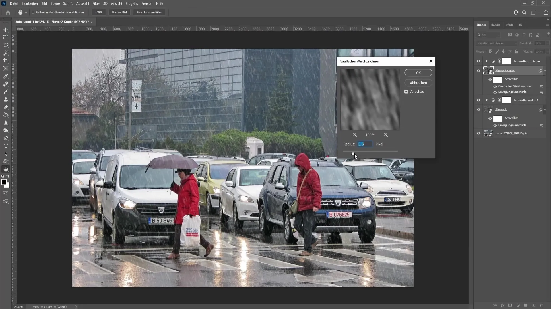Select the Eyedropper tool
The height and width of the screenshot is (309, 551).
point(6,76)
